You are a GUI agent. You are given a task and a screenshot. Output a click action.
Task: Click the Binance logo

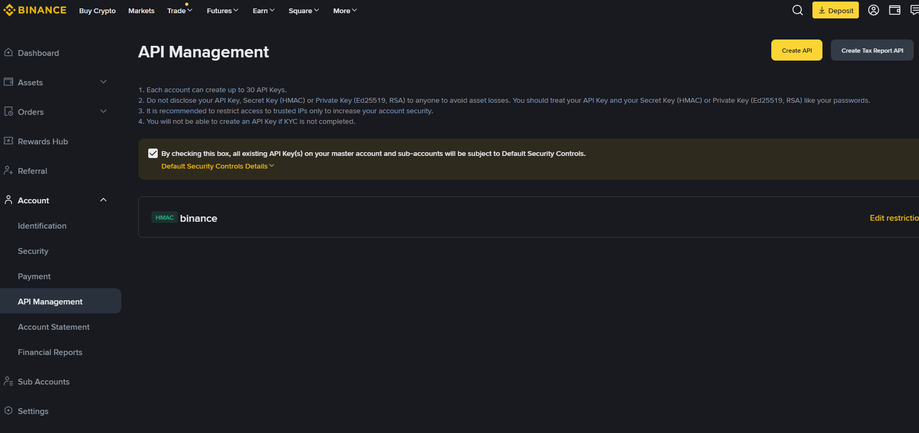[x=35, y=11]
